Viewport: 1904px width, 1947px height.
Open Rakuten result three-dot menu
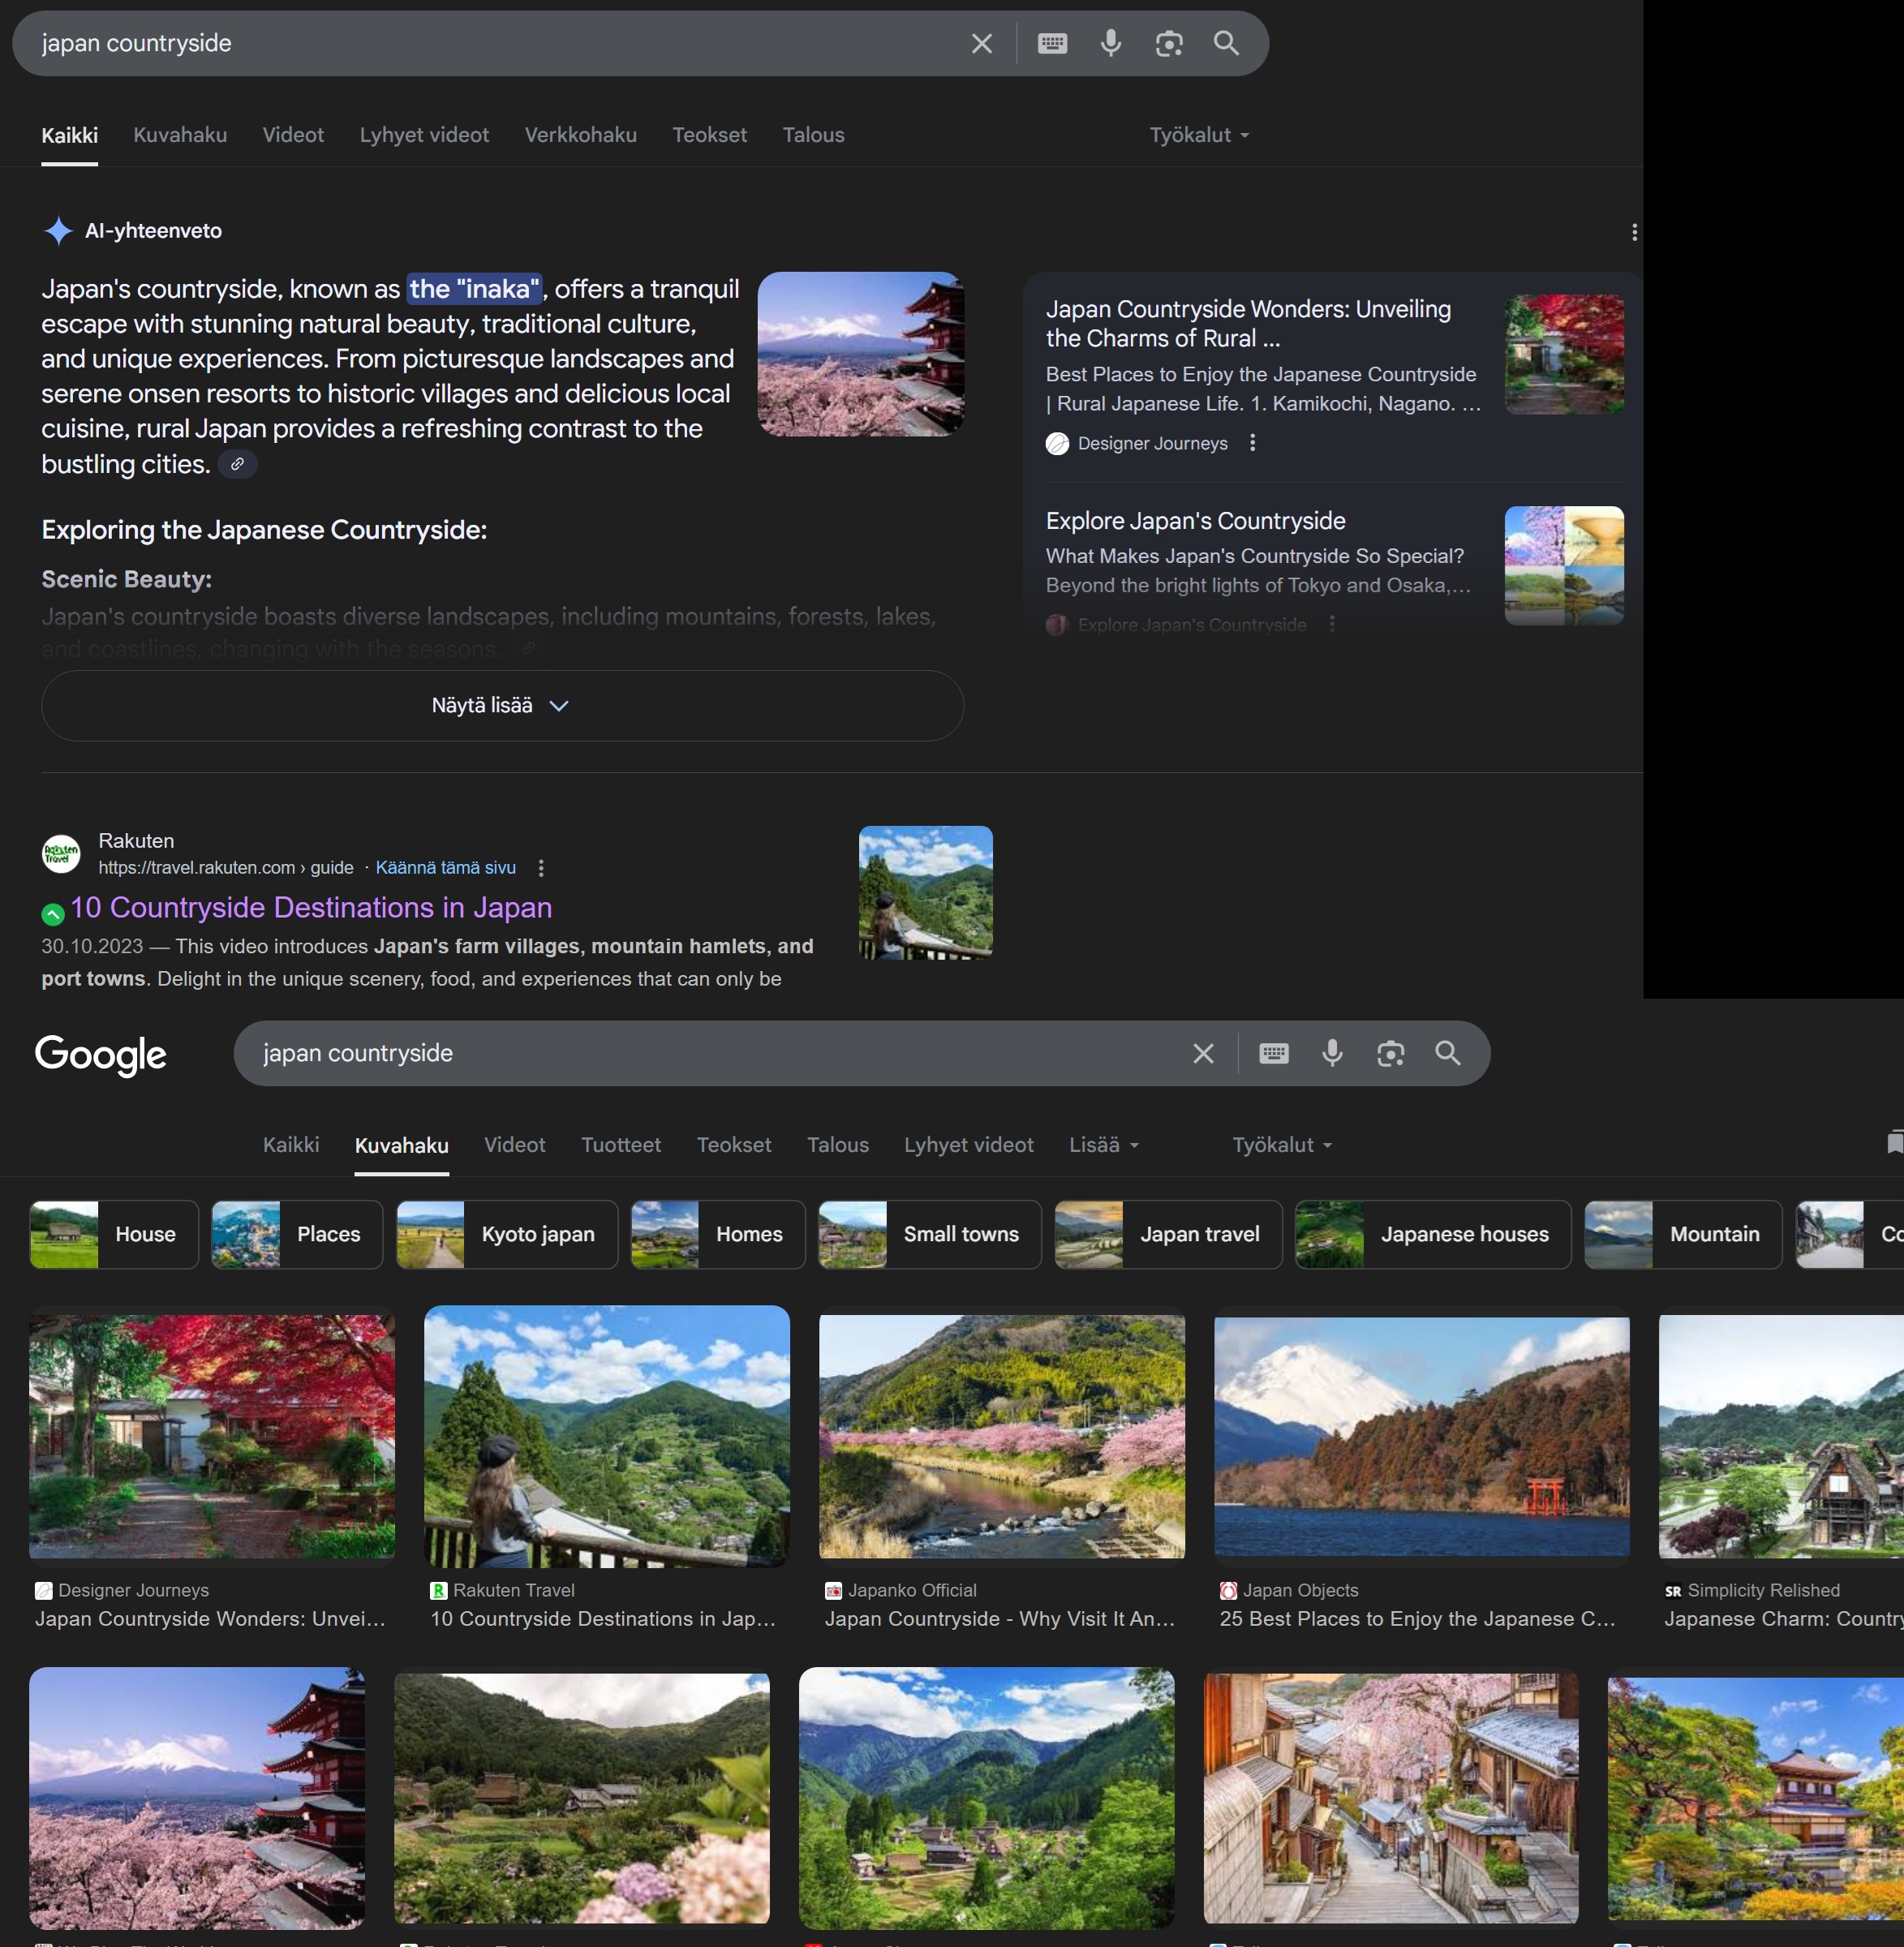[541, 868]
